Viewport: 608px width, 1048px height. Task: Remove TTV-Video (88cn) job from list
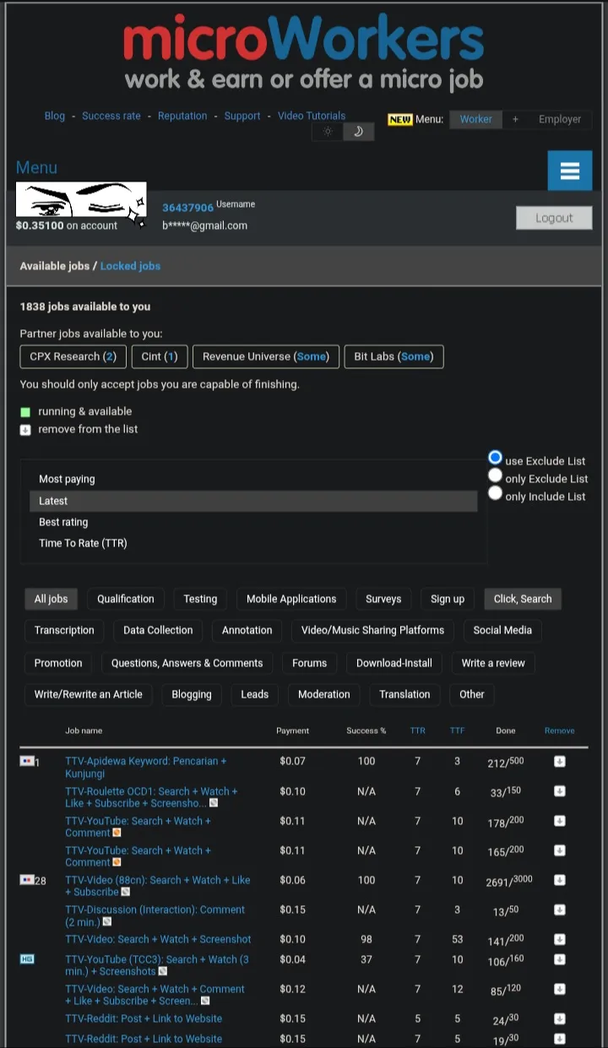pyautogui.click(x=559, y=880)
